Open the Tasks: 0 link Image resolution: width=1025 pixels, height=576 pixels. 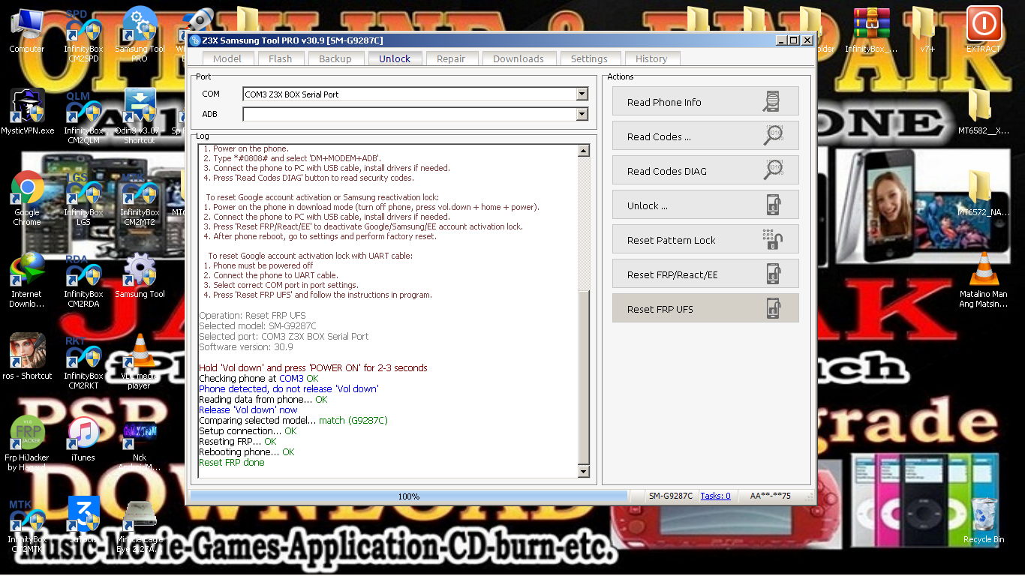click(x=715, y=496)
